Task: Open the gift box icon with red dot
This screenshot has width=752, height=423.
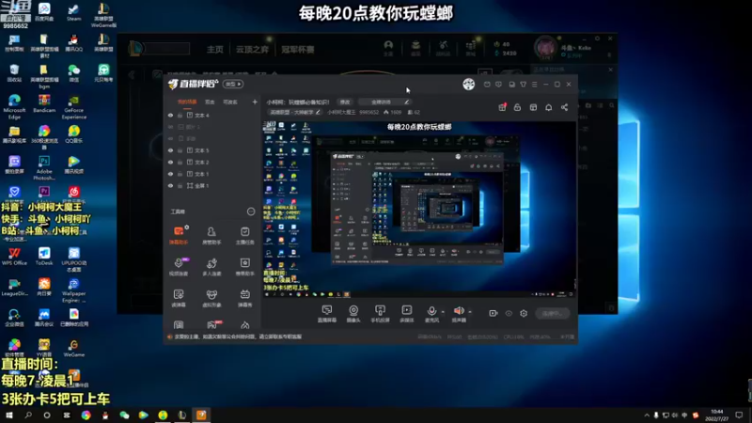Action: point(502,107)
